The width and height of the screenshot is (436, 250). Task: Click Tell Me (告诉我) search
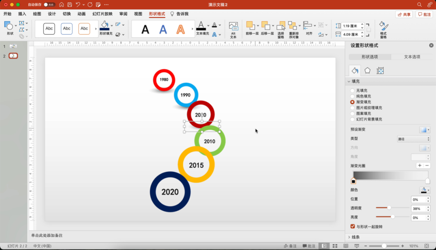[x=180, y=14]
